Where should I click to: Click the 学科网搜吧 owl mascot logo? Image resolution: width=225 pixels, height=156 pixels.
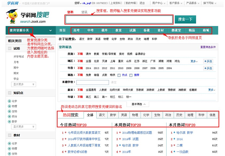tap(12, 16)
